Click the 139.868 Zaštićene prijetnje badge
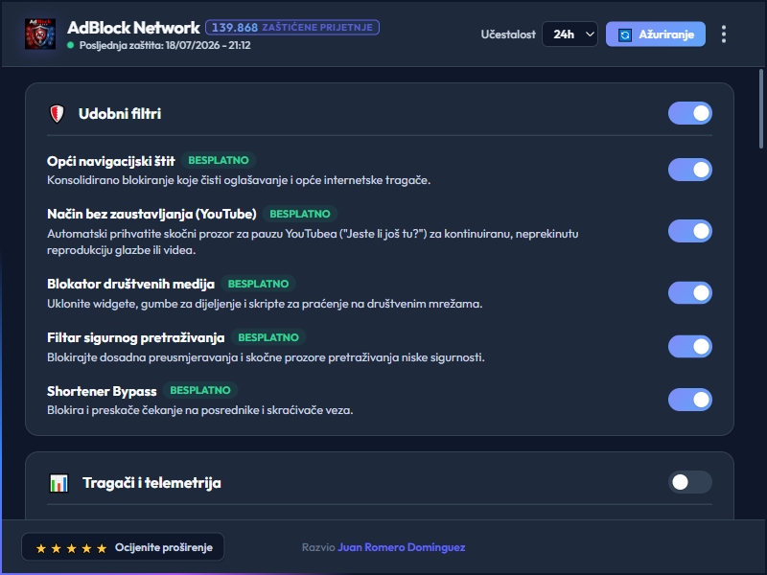Screen dimensions: 767x575 click(292, 28)
